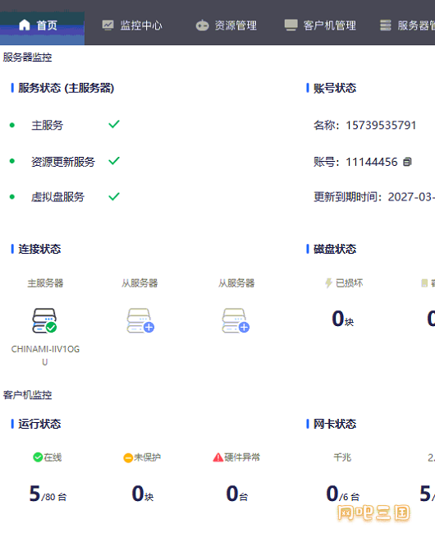
Task: Click the 资源更新服务 label
Action: point(63,162)
